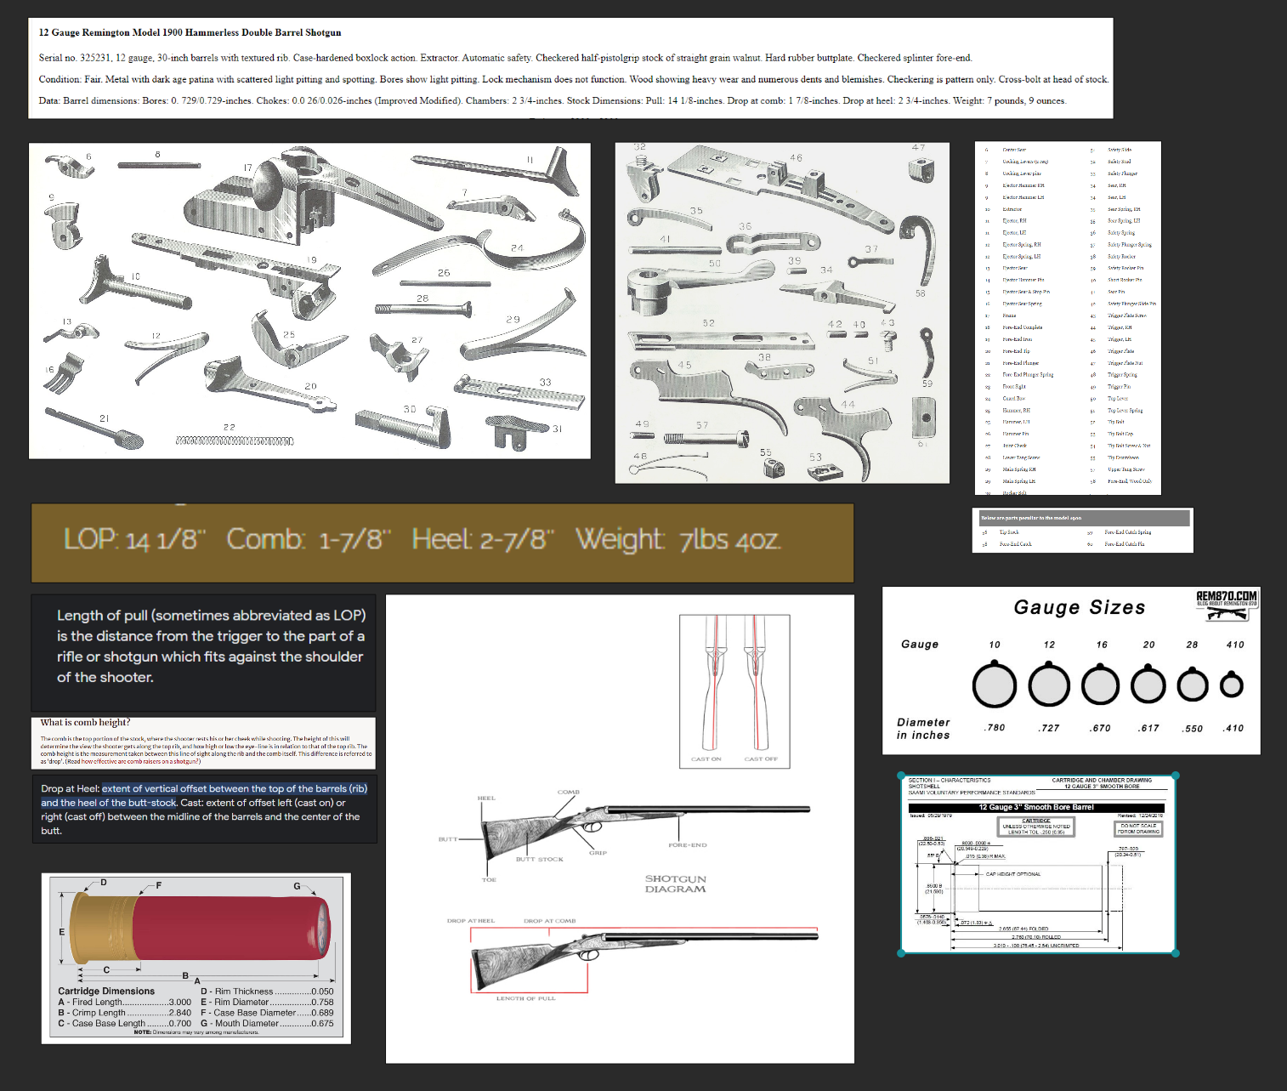Click the 'DROP AT COMB' label on the lower shotgun
Viewport: 1287px width, 1091px height.
(550, 921)
